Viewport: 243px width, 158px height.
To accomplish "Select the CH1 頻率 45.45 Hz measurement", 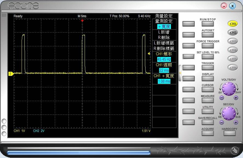I will pos(164,57).
